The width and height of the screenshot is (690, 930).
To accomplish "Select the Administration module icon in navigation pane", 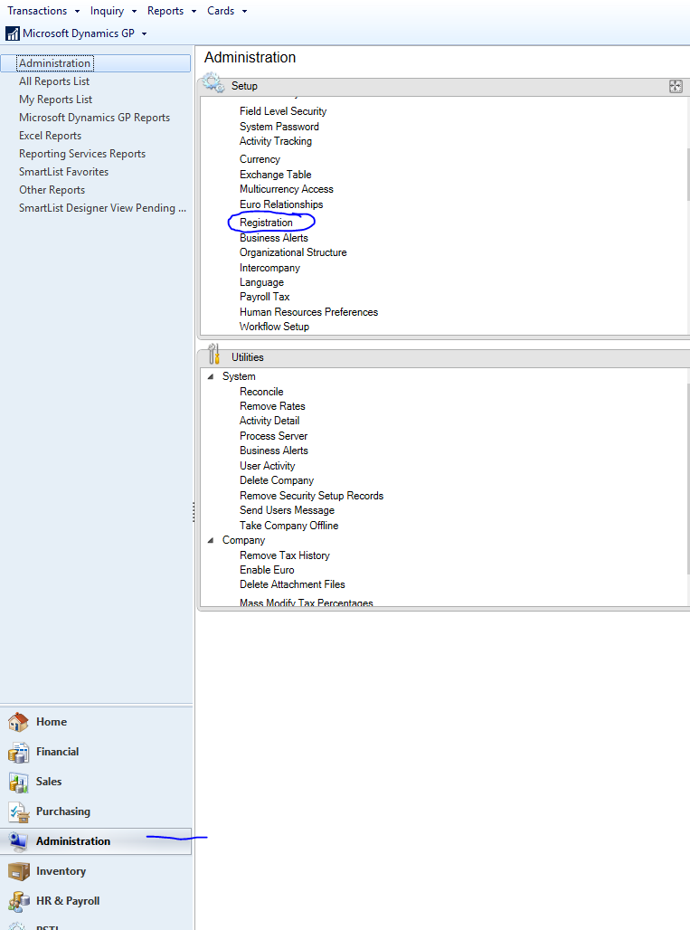I will [x=18, y=841].
